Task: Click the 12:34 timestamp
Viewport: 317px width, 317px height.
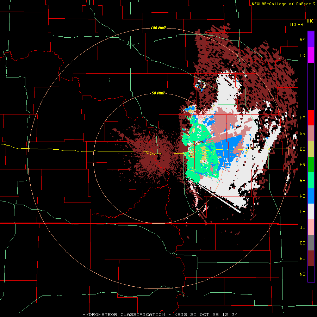Action: click(x=230, y=315)
